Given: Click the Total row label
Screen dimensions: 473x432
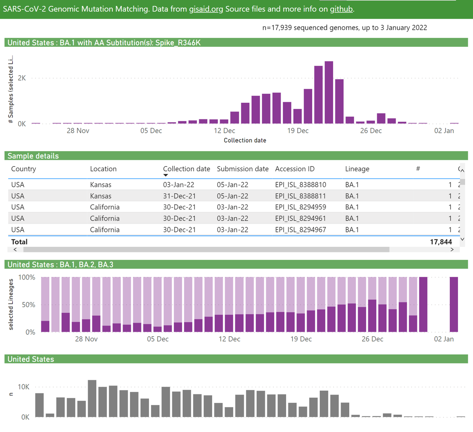Looking at the screenshot, I should (x=19, y=242).
